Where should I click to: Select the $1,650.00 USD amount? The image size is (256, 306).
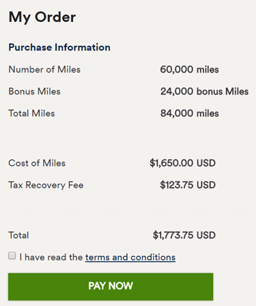[x=182, y=163]
